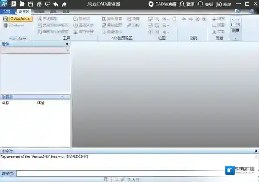Click the bottom tool in the 工具 group's right column
This screenshot has height=182, width=259.
83,32
